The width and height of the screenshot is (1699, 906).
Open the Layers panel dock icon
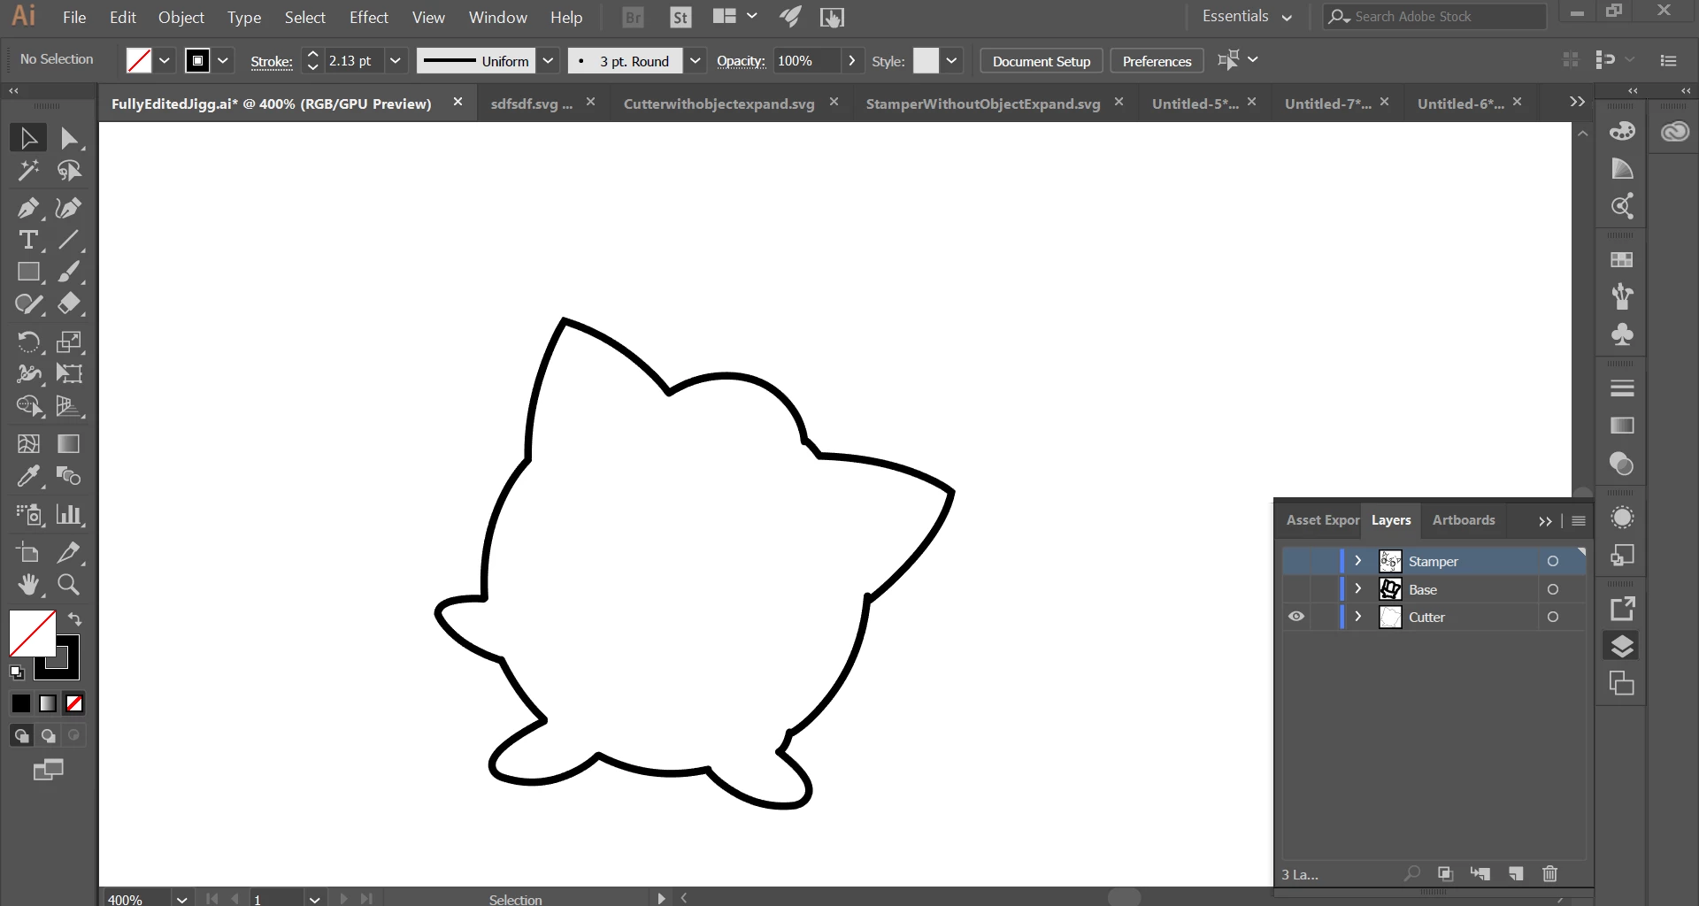(1622, 647)
